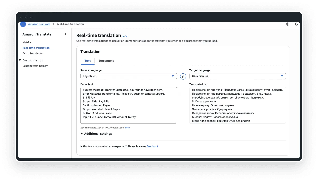Image resolution: width=318 pixels, height=181 pixels.
Task: Open the Batch translation page
Action: (33, 53)
